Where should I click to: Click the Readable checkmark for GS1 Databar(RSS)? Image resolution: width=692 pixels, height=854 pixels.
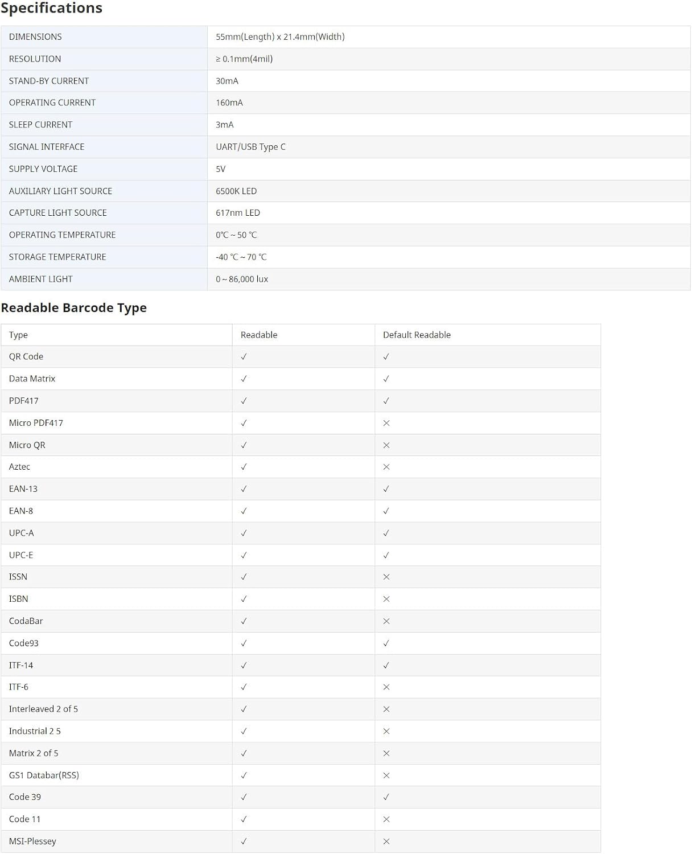[x=244, y=775]
